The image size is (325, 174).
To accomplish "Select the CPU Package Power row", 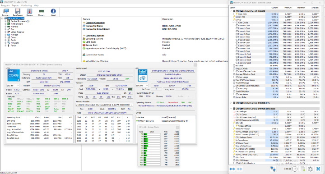I will point(276,137).
